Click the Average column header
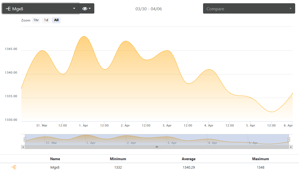Image resolution: width=299 pixels, height=174 pixels. [x=189, y=159]
